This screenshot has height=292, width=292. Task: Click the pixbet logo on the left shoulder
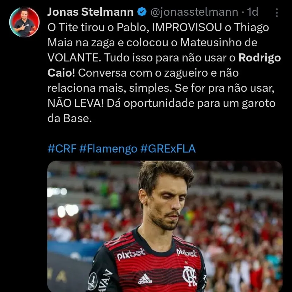coord(131,254)
